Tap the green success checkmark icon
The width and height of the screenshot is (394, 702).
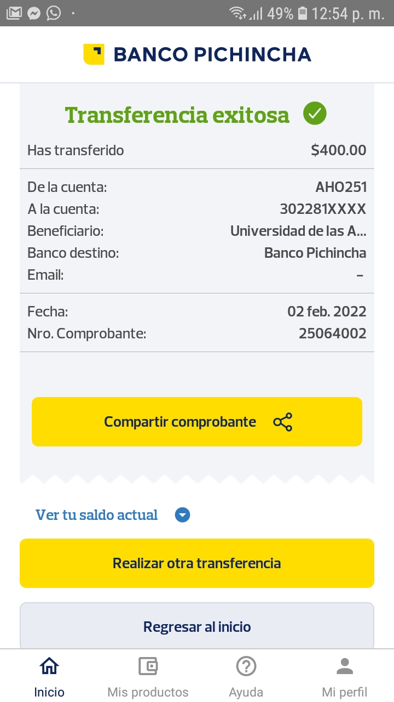315,114
